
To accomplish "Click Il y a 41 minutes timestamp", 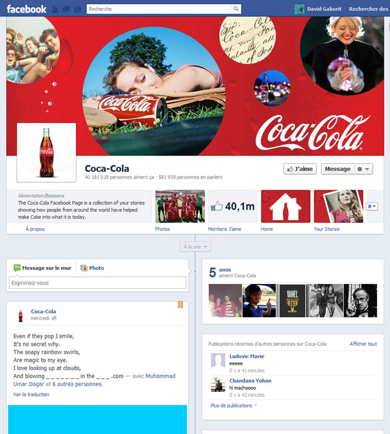I will click(x=247, y=371).
